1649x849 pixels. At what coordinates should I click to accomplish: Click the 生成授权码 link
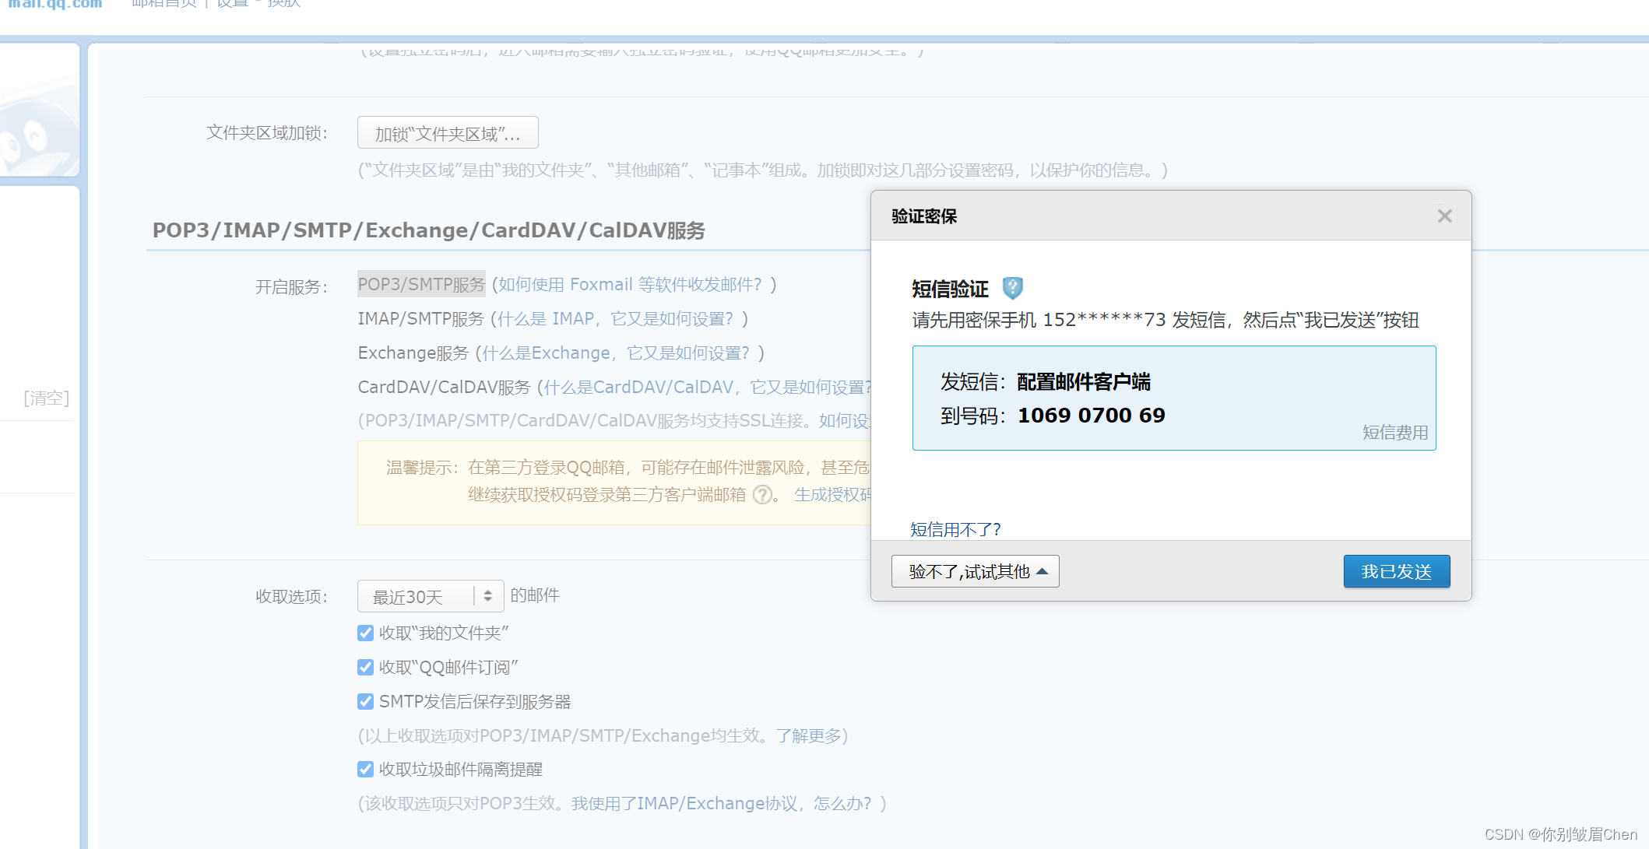(x=832, y=495)
